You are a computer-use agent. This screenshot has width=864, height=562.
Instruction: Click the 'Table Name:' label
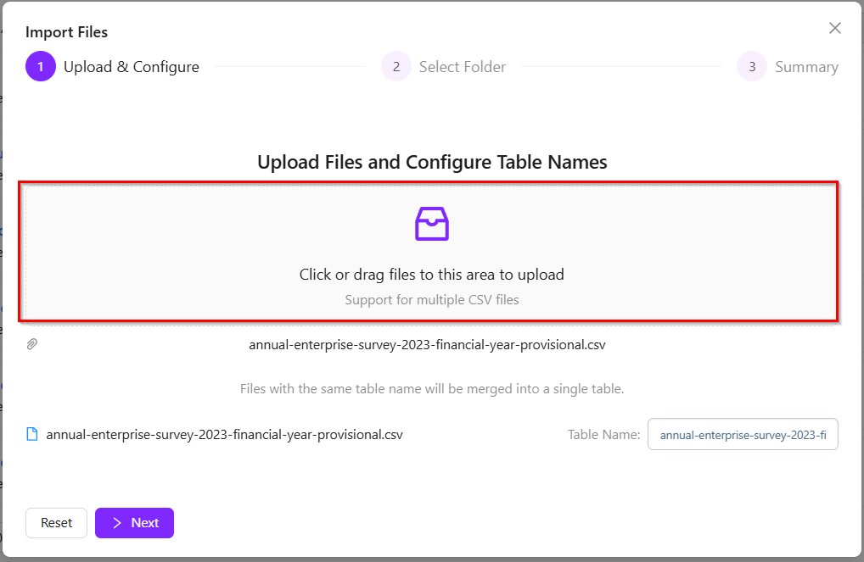click(603, 434)
